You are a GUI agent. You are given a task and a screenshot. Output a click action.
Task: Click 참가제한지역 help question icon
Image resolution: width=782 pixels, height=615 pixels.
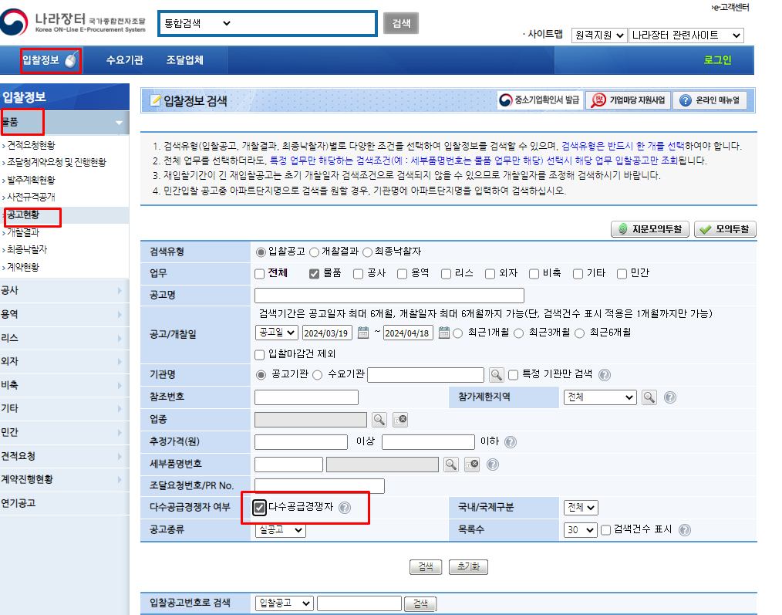tap(670, 397)
